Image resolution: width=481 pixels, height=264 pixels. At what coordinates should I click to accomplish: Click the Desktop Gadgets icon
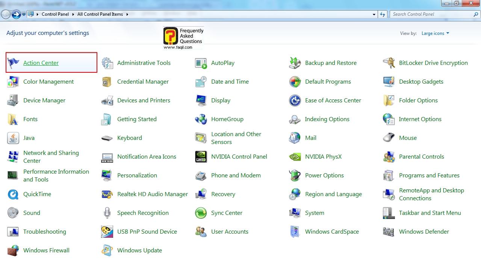tap(389, 82)
